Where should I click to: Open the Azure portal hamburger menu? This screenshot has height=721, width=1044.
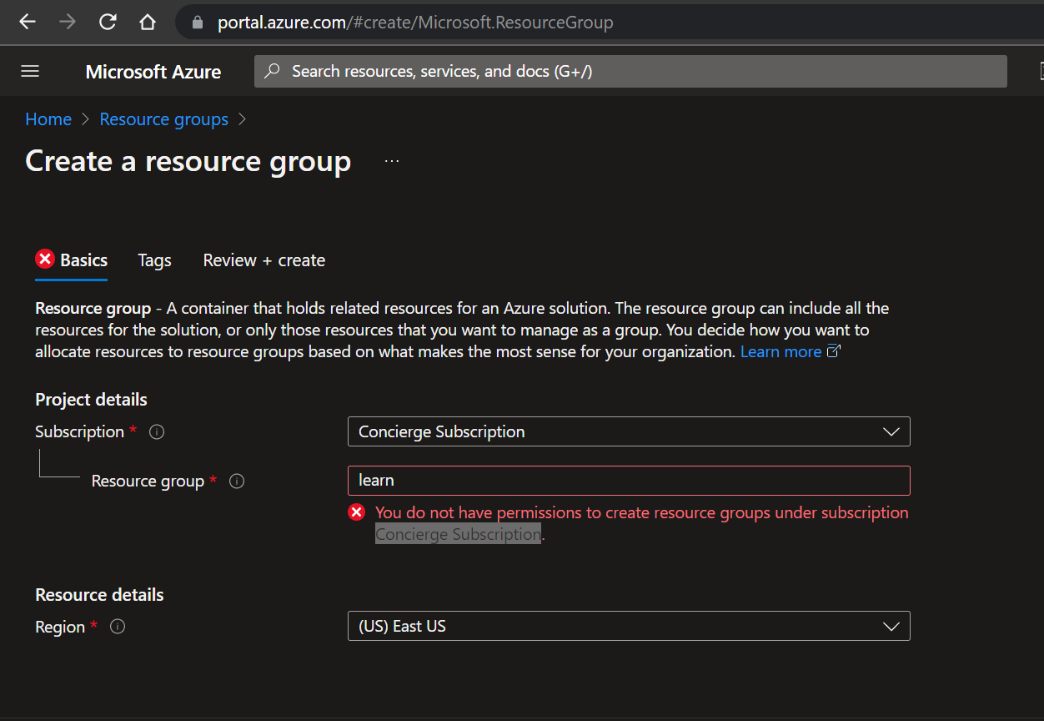29,71
